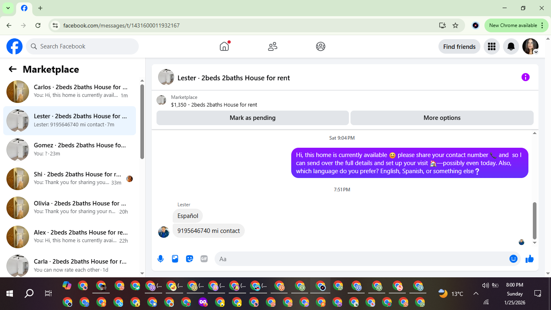Select the Lester conversation row
This screenshot has height=310, width=551.
69,121
